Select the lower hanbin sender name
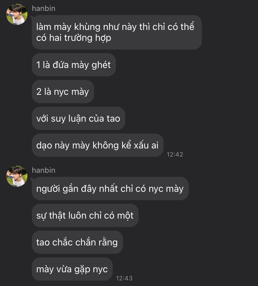The width and height of the screenshot is (258, 286). point(44,170)
